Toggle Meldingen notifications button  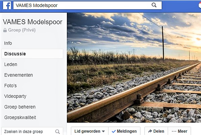[x=124, y=131]
